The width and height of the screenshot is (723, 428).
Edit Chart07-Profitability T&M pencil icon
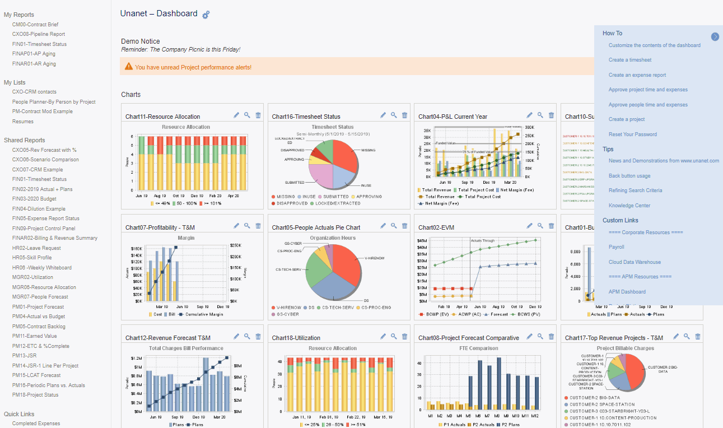point(236,226)
